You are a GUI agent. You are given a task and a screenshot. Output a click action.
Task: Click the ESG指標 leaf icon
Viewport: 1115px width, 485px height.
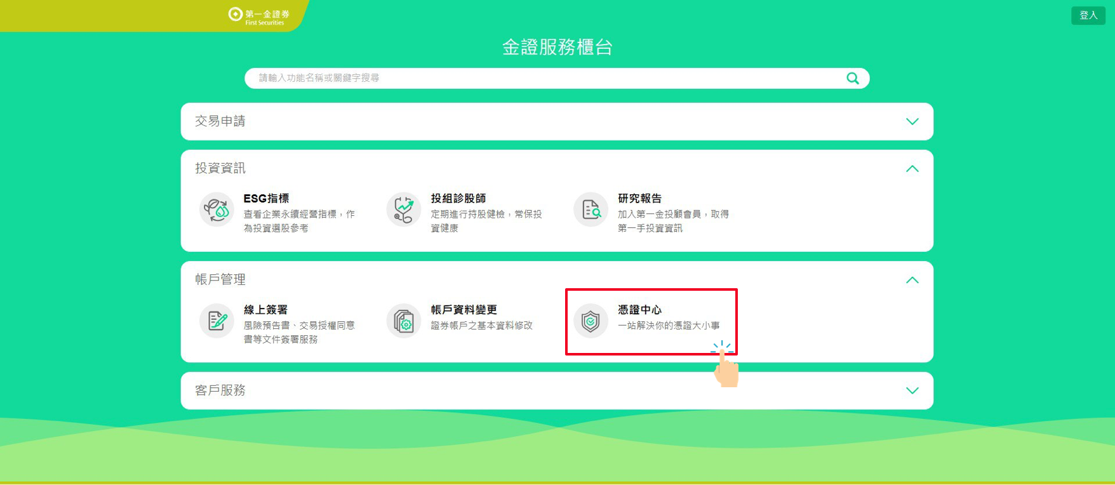coord(217,209)
